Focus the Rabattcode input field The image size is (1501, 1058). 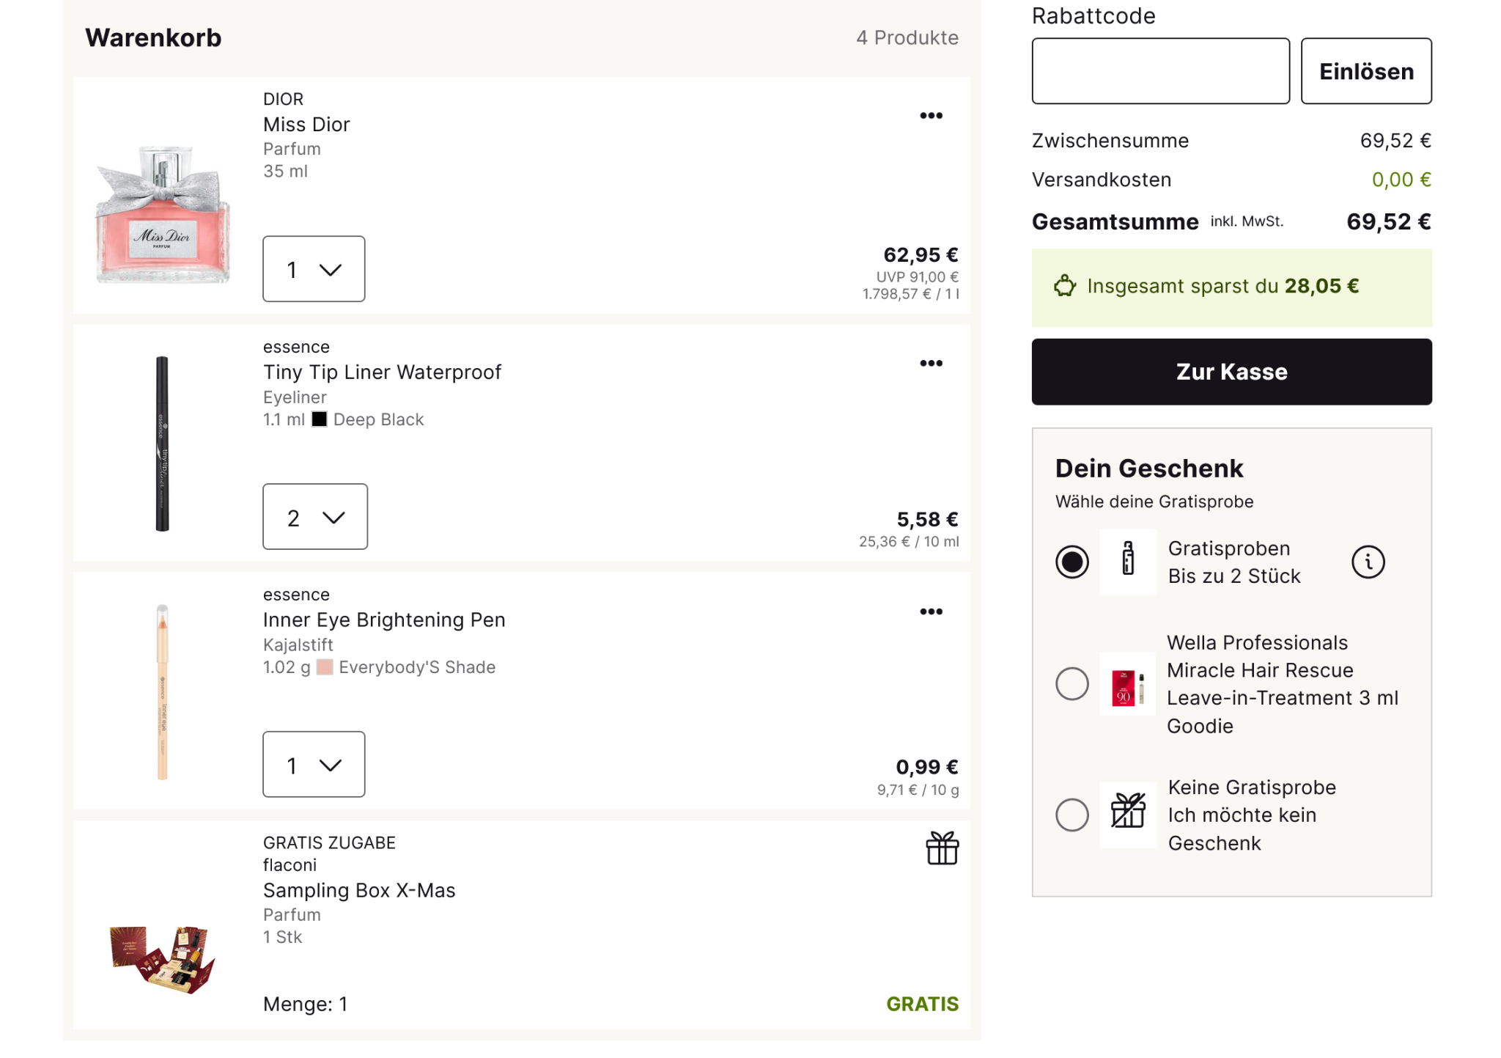[1160, 71]
